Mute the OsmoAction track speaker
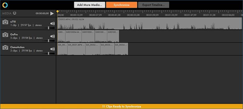The width and height of the screenshot is (243, 109). (x=52, y=49)
